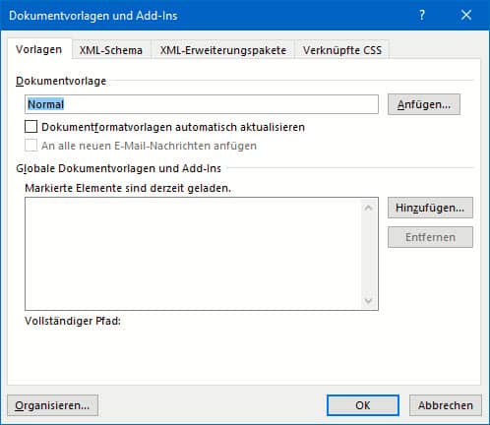Enable Dokumentformatvorlagen automatisch aktualisieren checkbox
490x425 pixels.
[x=31, y=127]
